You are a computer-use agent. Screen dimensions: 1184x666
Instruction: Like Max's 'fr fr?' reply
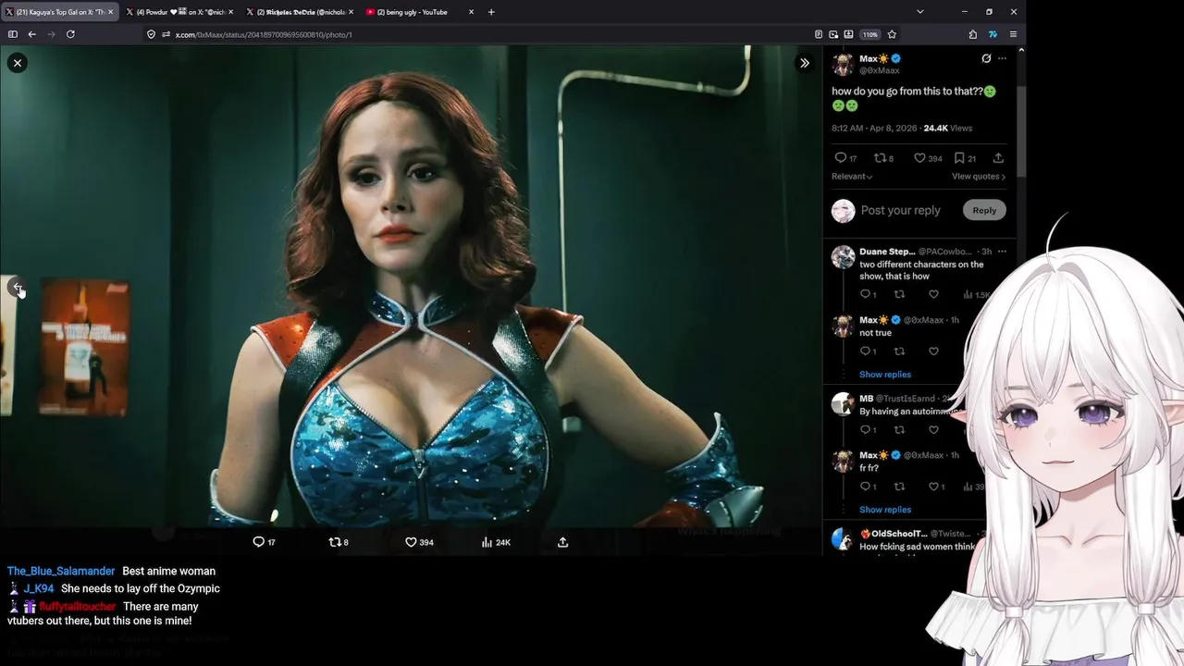[x=933, y=487]
